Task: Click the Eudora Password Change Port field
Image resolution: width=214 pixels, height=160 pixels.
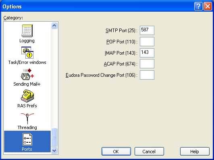Action: pos(147,75)
